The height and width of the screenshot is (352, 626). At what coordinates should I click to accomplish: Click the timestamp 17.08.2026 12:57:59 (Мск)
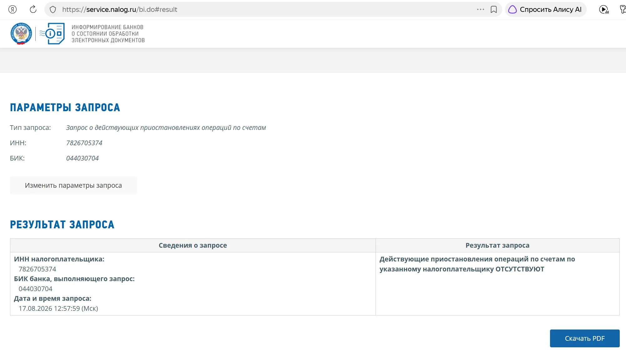[58, 308]
